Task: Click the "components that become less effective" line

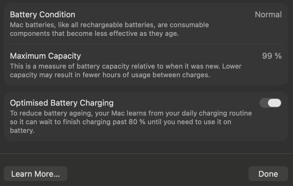Action: [94, 33]
